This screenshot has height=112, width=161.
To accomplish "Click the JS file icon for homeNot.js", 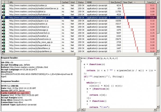I will coord(3,36).
